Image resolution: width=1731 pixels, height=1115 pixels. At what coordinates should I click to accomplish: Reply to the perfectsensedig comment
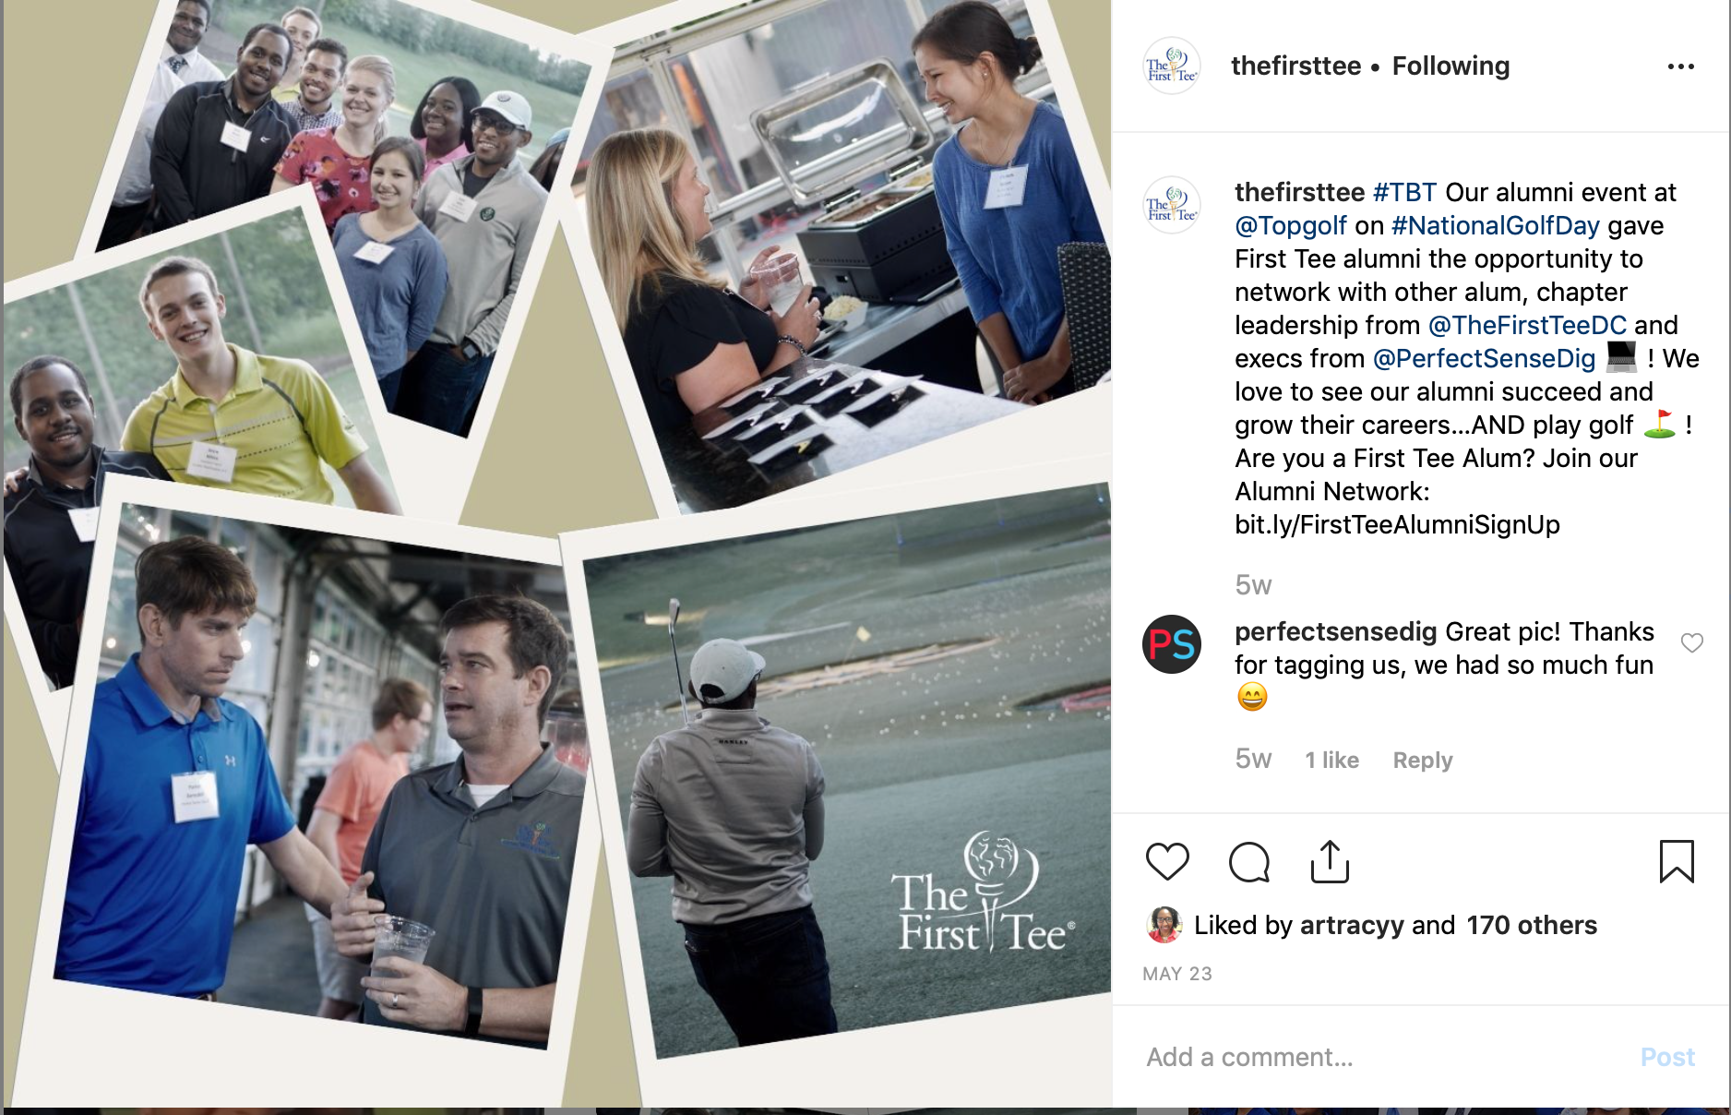[x=1423, y=761]
